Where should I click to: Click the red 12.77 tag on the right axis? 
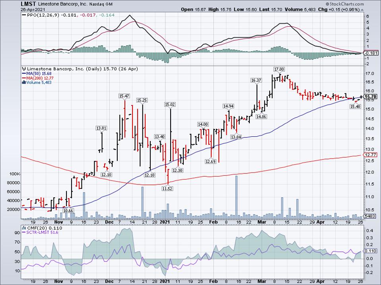point(371,155)
